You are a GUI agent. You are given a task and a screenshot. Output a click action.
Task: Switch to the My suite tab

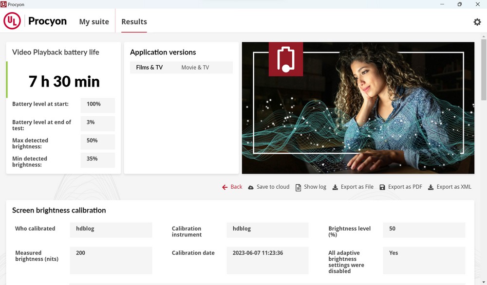tap(94, 22)
